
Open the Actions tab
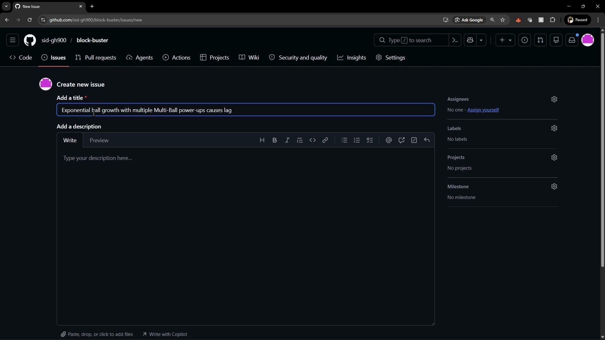click(176, 58)
